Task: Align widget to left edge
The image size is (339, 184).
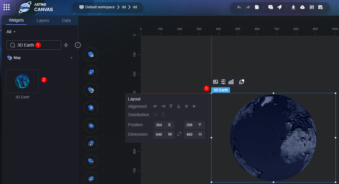Action: (155, 106)
